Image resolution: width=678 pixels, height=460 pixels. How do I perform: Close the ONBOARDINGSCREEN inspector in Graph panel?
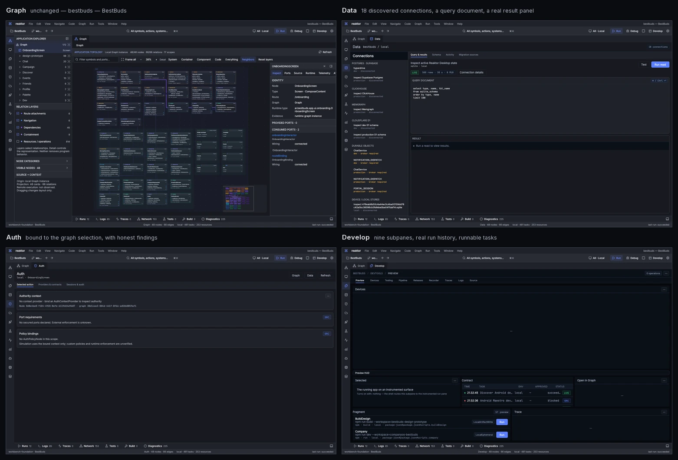(x=324, y=66)
